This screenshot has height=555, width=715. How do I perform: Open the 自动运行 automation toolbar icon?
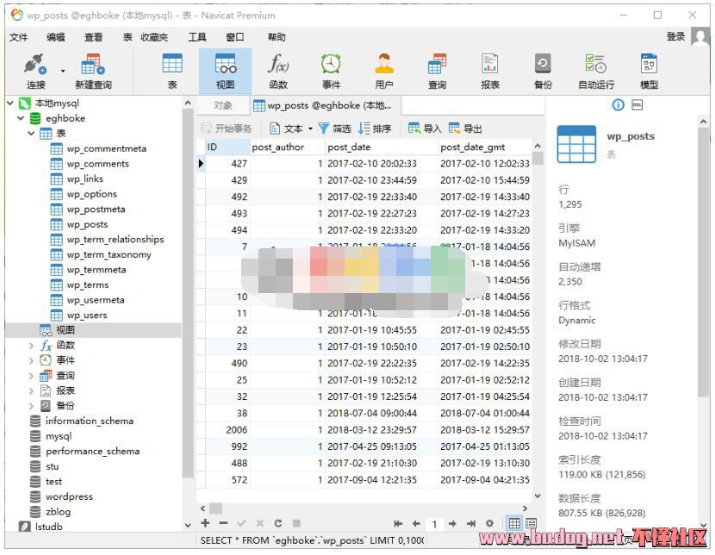[596, 72]
